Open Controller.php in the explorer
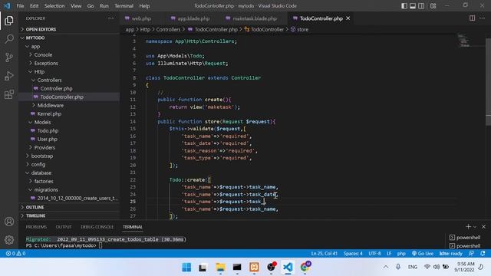This screenshot has height=276, width=491. (x=69, y=89)
